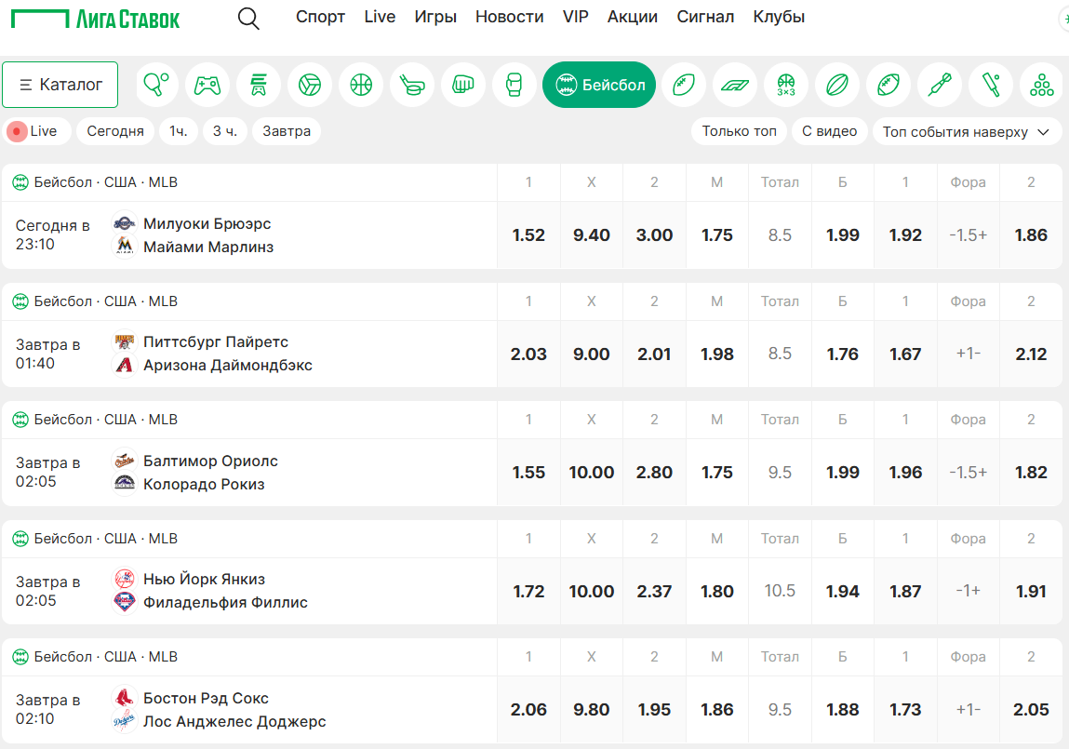The height and width of the screenshot is (749, 1069).
Task: Pick odds 2.80 on Колорадо Рокиз win
Action: pos(654,473)
